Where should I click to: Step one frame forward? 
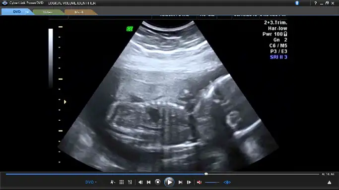[x=189, y=182]
